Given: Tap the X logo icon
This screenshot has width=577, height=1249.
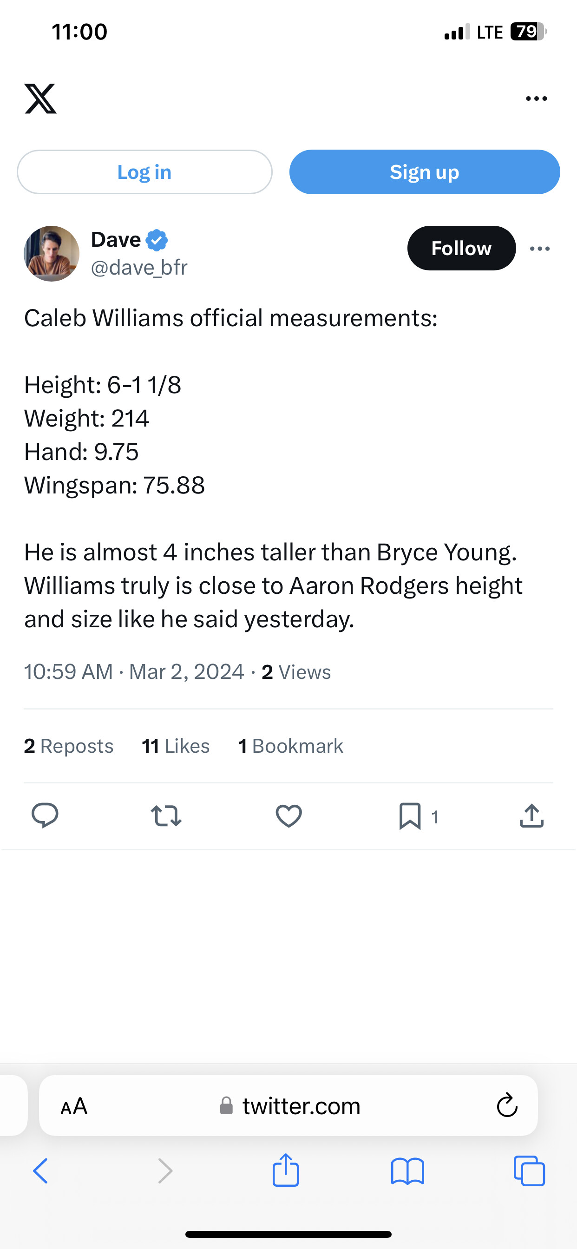Looking at the screenshot, I should click(40, 99).
